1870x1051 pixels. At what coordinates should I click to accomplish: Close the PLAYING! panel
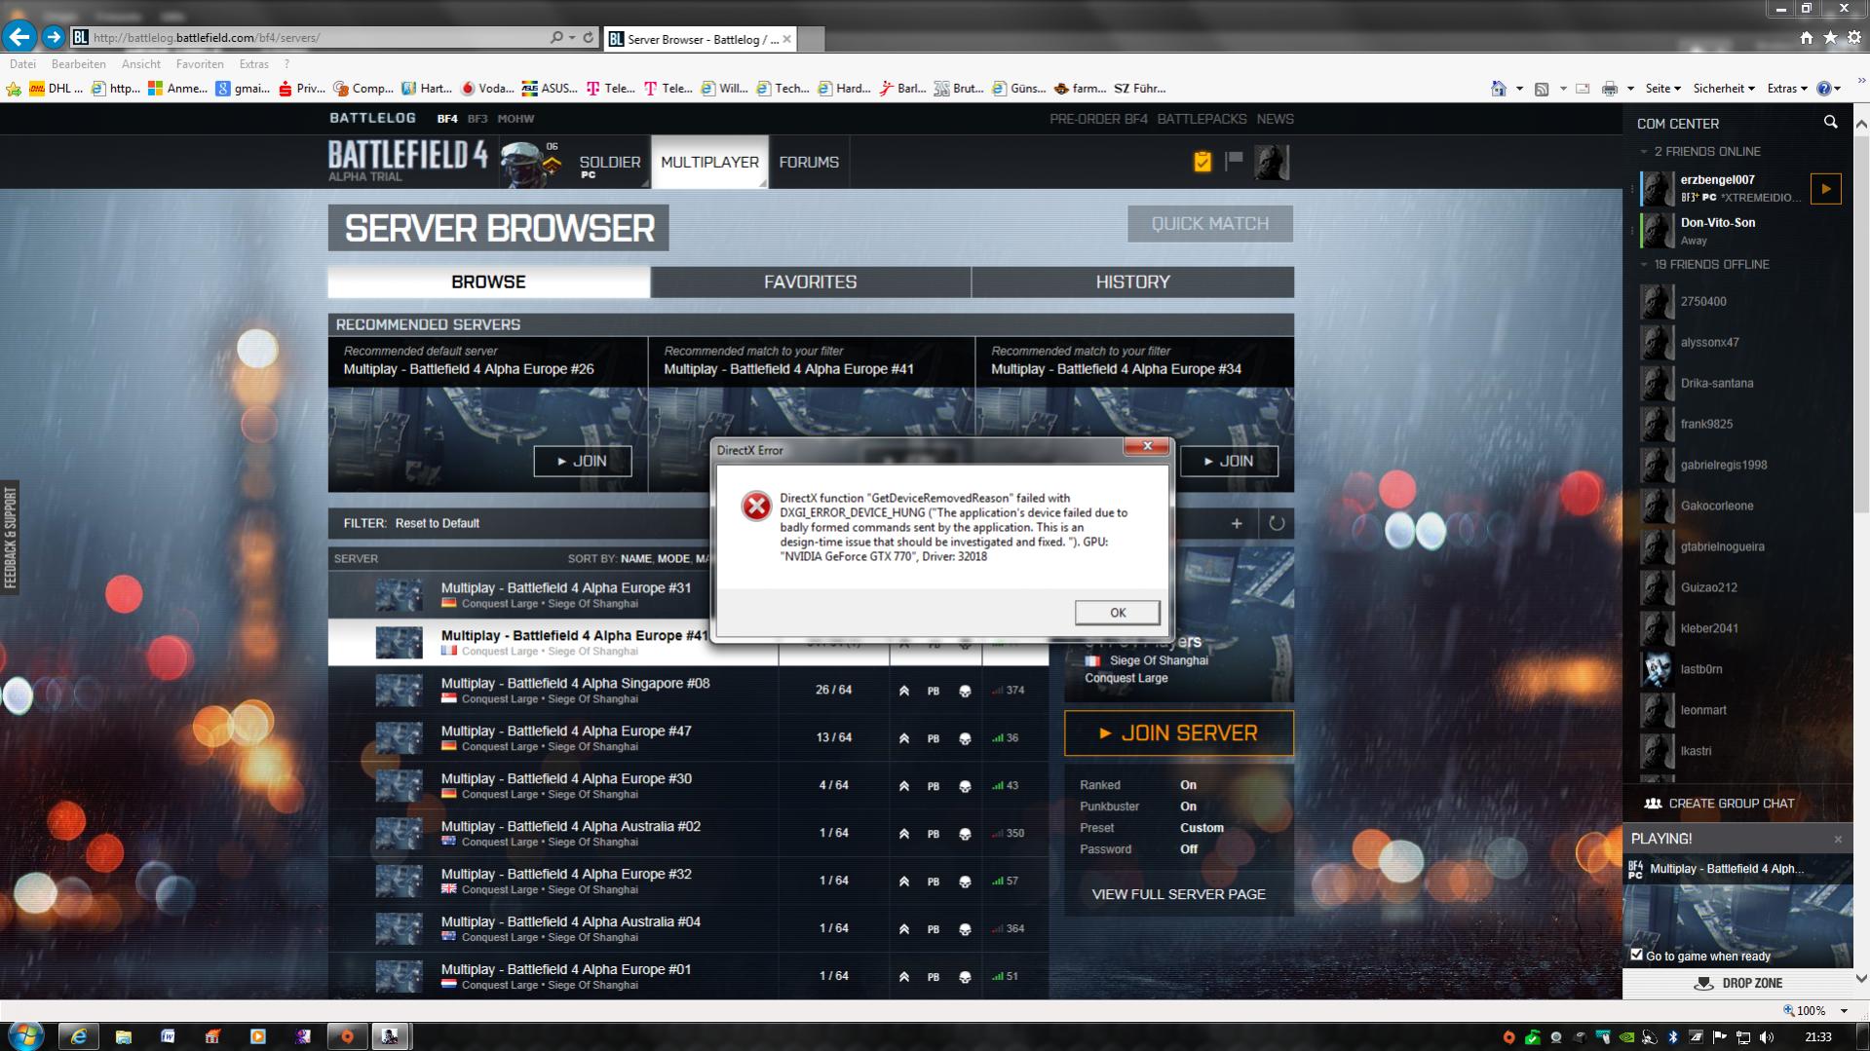pyautogui.click(x=1838, y=840)
